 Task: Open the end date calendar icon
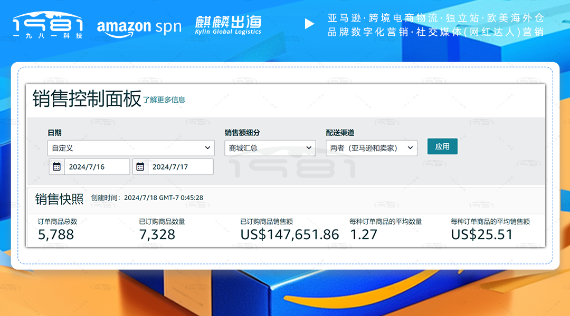click(x=140, y=167)
